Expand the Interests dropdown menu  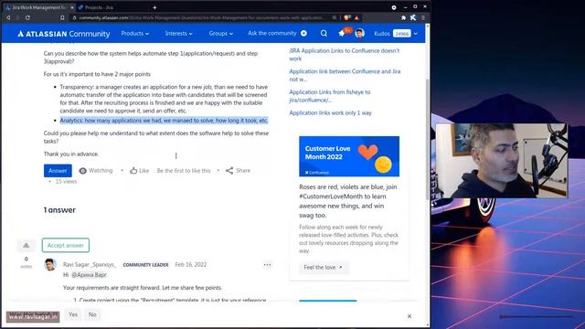179,33
